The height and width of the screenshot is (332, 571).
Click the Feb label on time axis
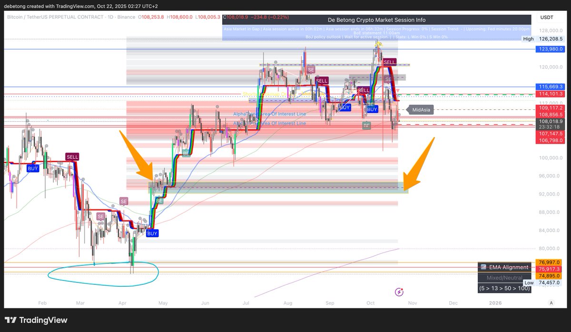(x=42, y=303)
